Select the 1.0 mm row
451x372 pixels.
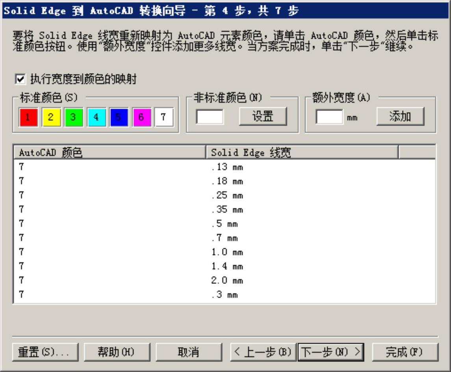225,252
